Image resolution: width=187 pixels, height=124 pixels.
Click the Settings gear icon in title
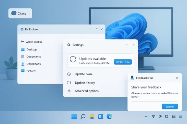point(69,45)
